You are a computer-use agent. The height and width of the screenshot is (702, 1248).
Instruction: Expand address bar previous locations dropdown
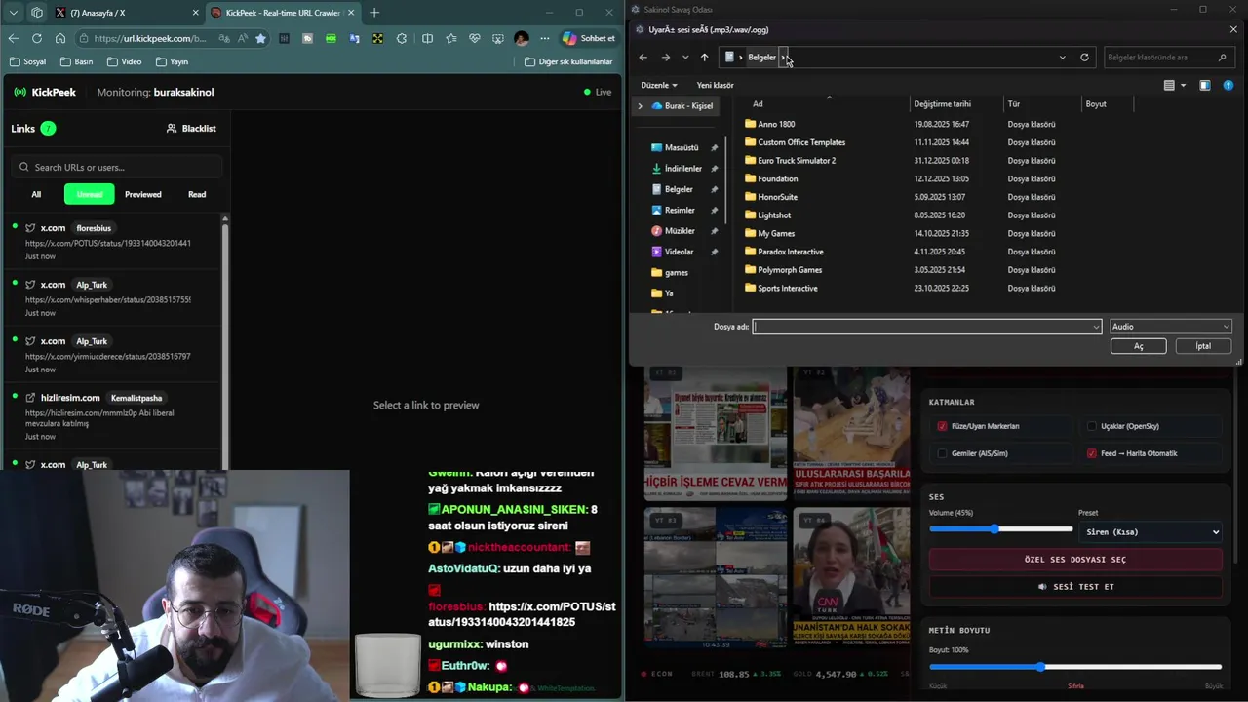pos(1063,58)
